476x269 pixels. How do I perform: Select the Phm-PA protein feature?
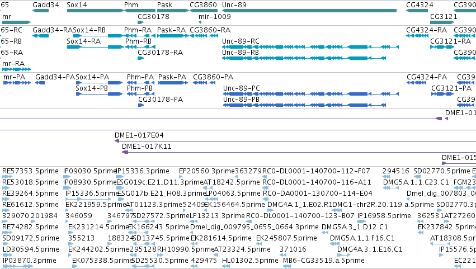[140, 83]
